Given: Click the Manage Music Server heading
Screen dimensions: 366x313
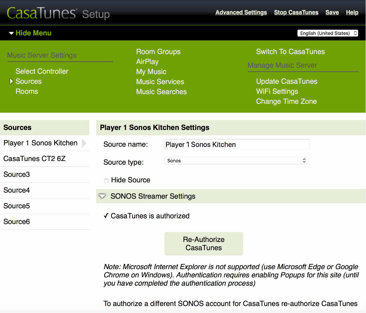Looking at the screenshot, I should coord(282,65).
